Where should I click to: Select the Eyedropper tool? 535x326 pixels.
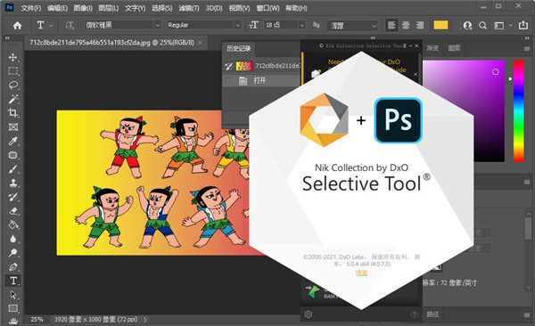pos(13,141)
